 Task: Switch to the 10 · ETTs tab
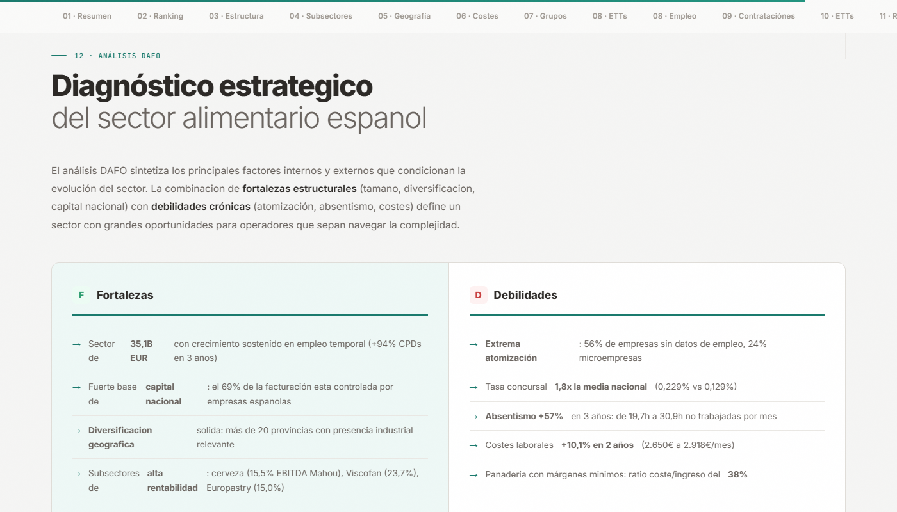[x=837, y=16]
